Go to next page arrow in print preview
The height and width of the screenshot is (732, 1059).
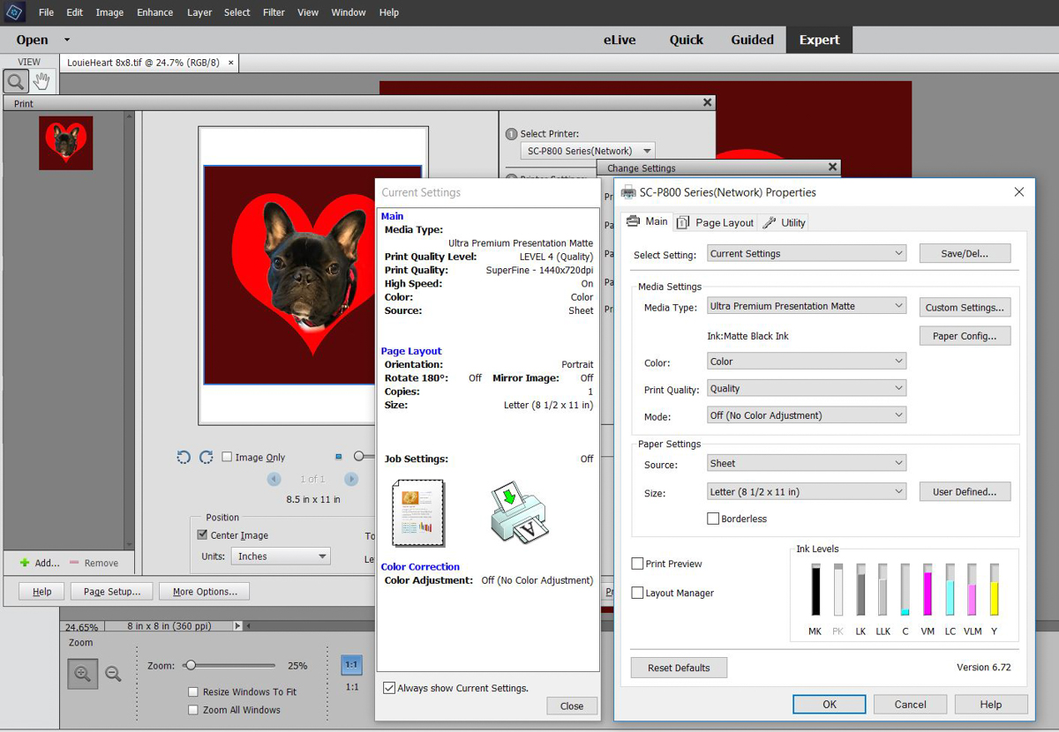click(351, 479)
